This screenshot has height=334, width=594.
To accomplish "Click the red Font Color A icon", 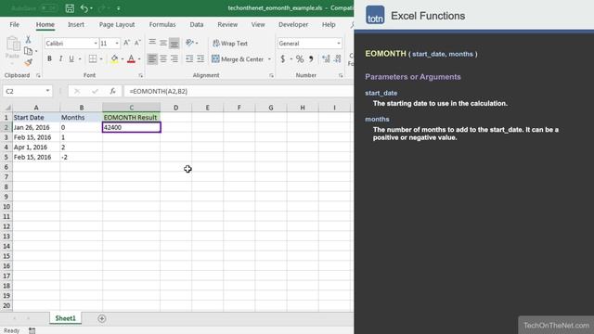I will click(x=131, y=58).
